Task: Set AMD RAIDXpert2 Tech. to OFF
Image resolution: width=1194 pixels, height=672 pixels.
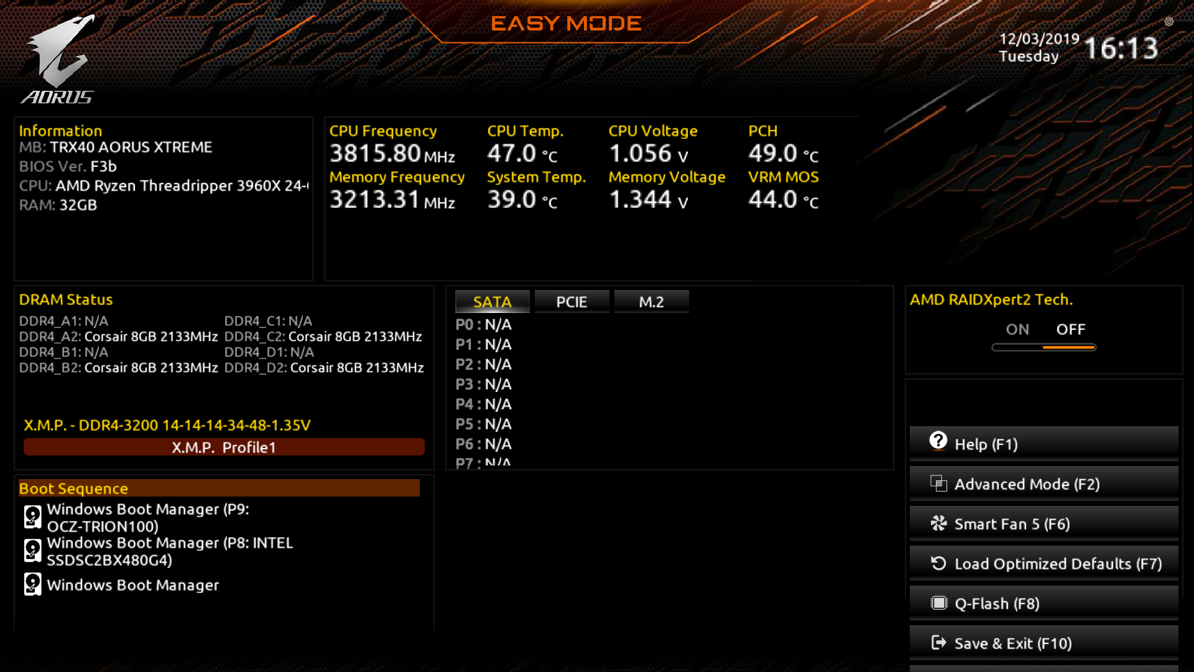Action: (x=1070, y=329)
